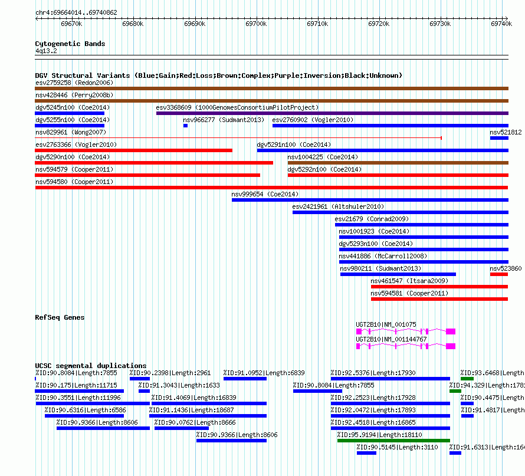This screenshot has height=476, width=525.
Task: Click the UGT2B10|NM_001075 gene label
Action: coord(386,324)
